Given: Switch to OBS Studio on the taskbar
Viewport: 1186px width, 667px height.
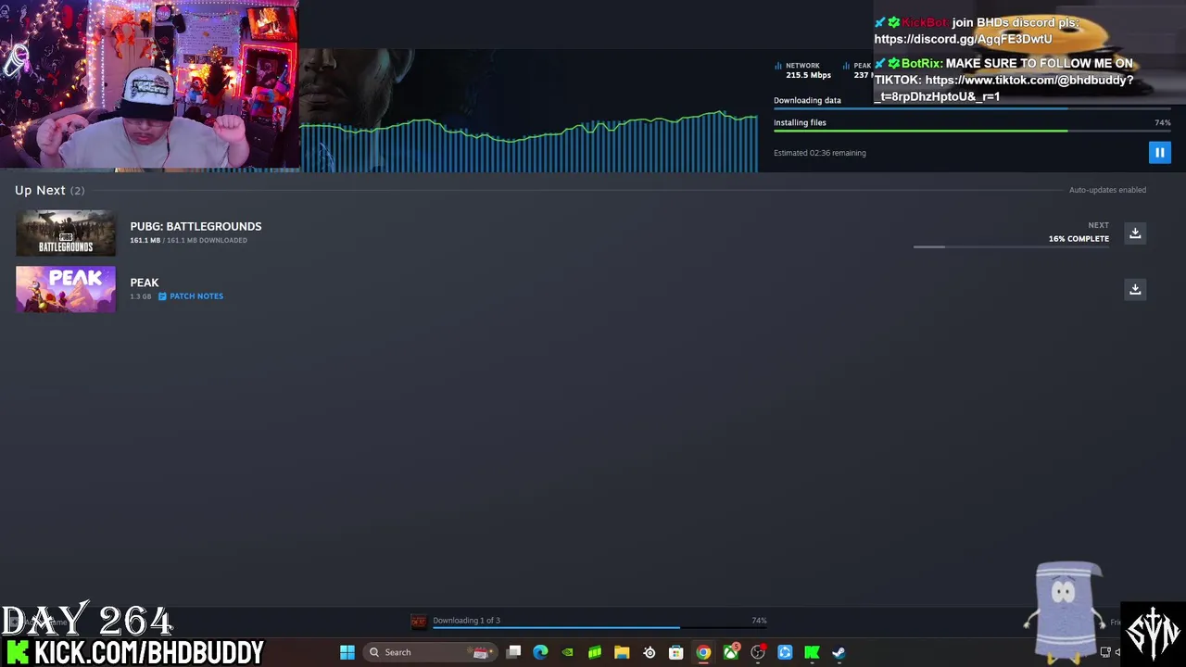Looking at the screenshot, I should pyautogui.click(x=758, y=652).
